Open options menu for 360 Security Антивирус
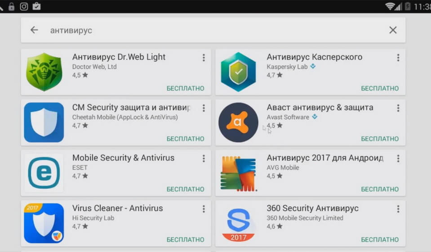This screenshot has width=431, height=252. [398, 209]
